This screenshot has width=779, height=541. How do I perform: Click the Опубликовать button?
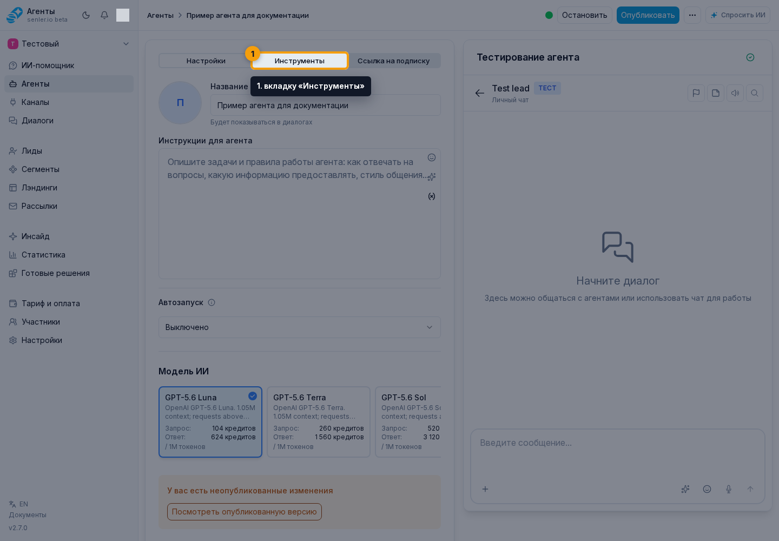click(648, 15)
